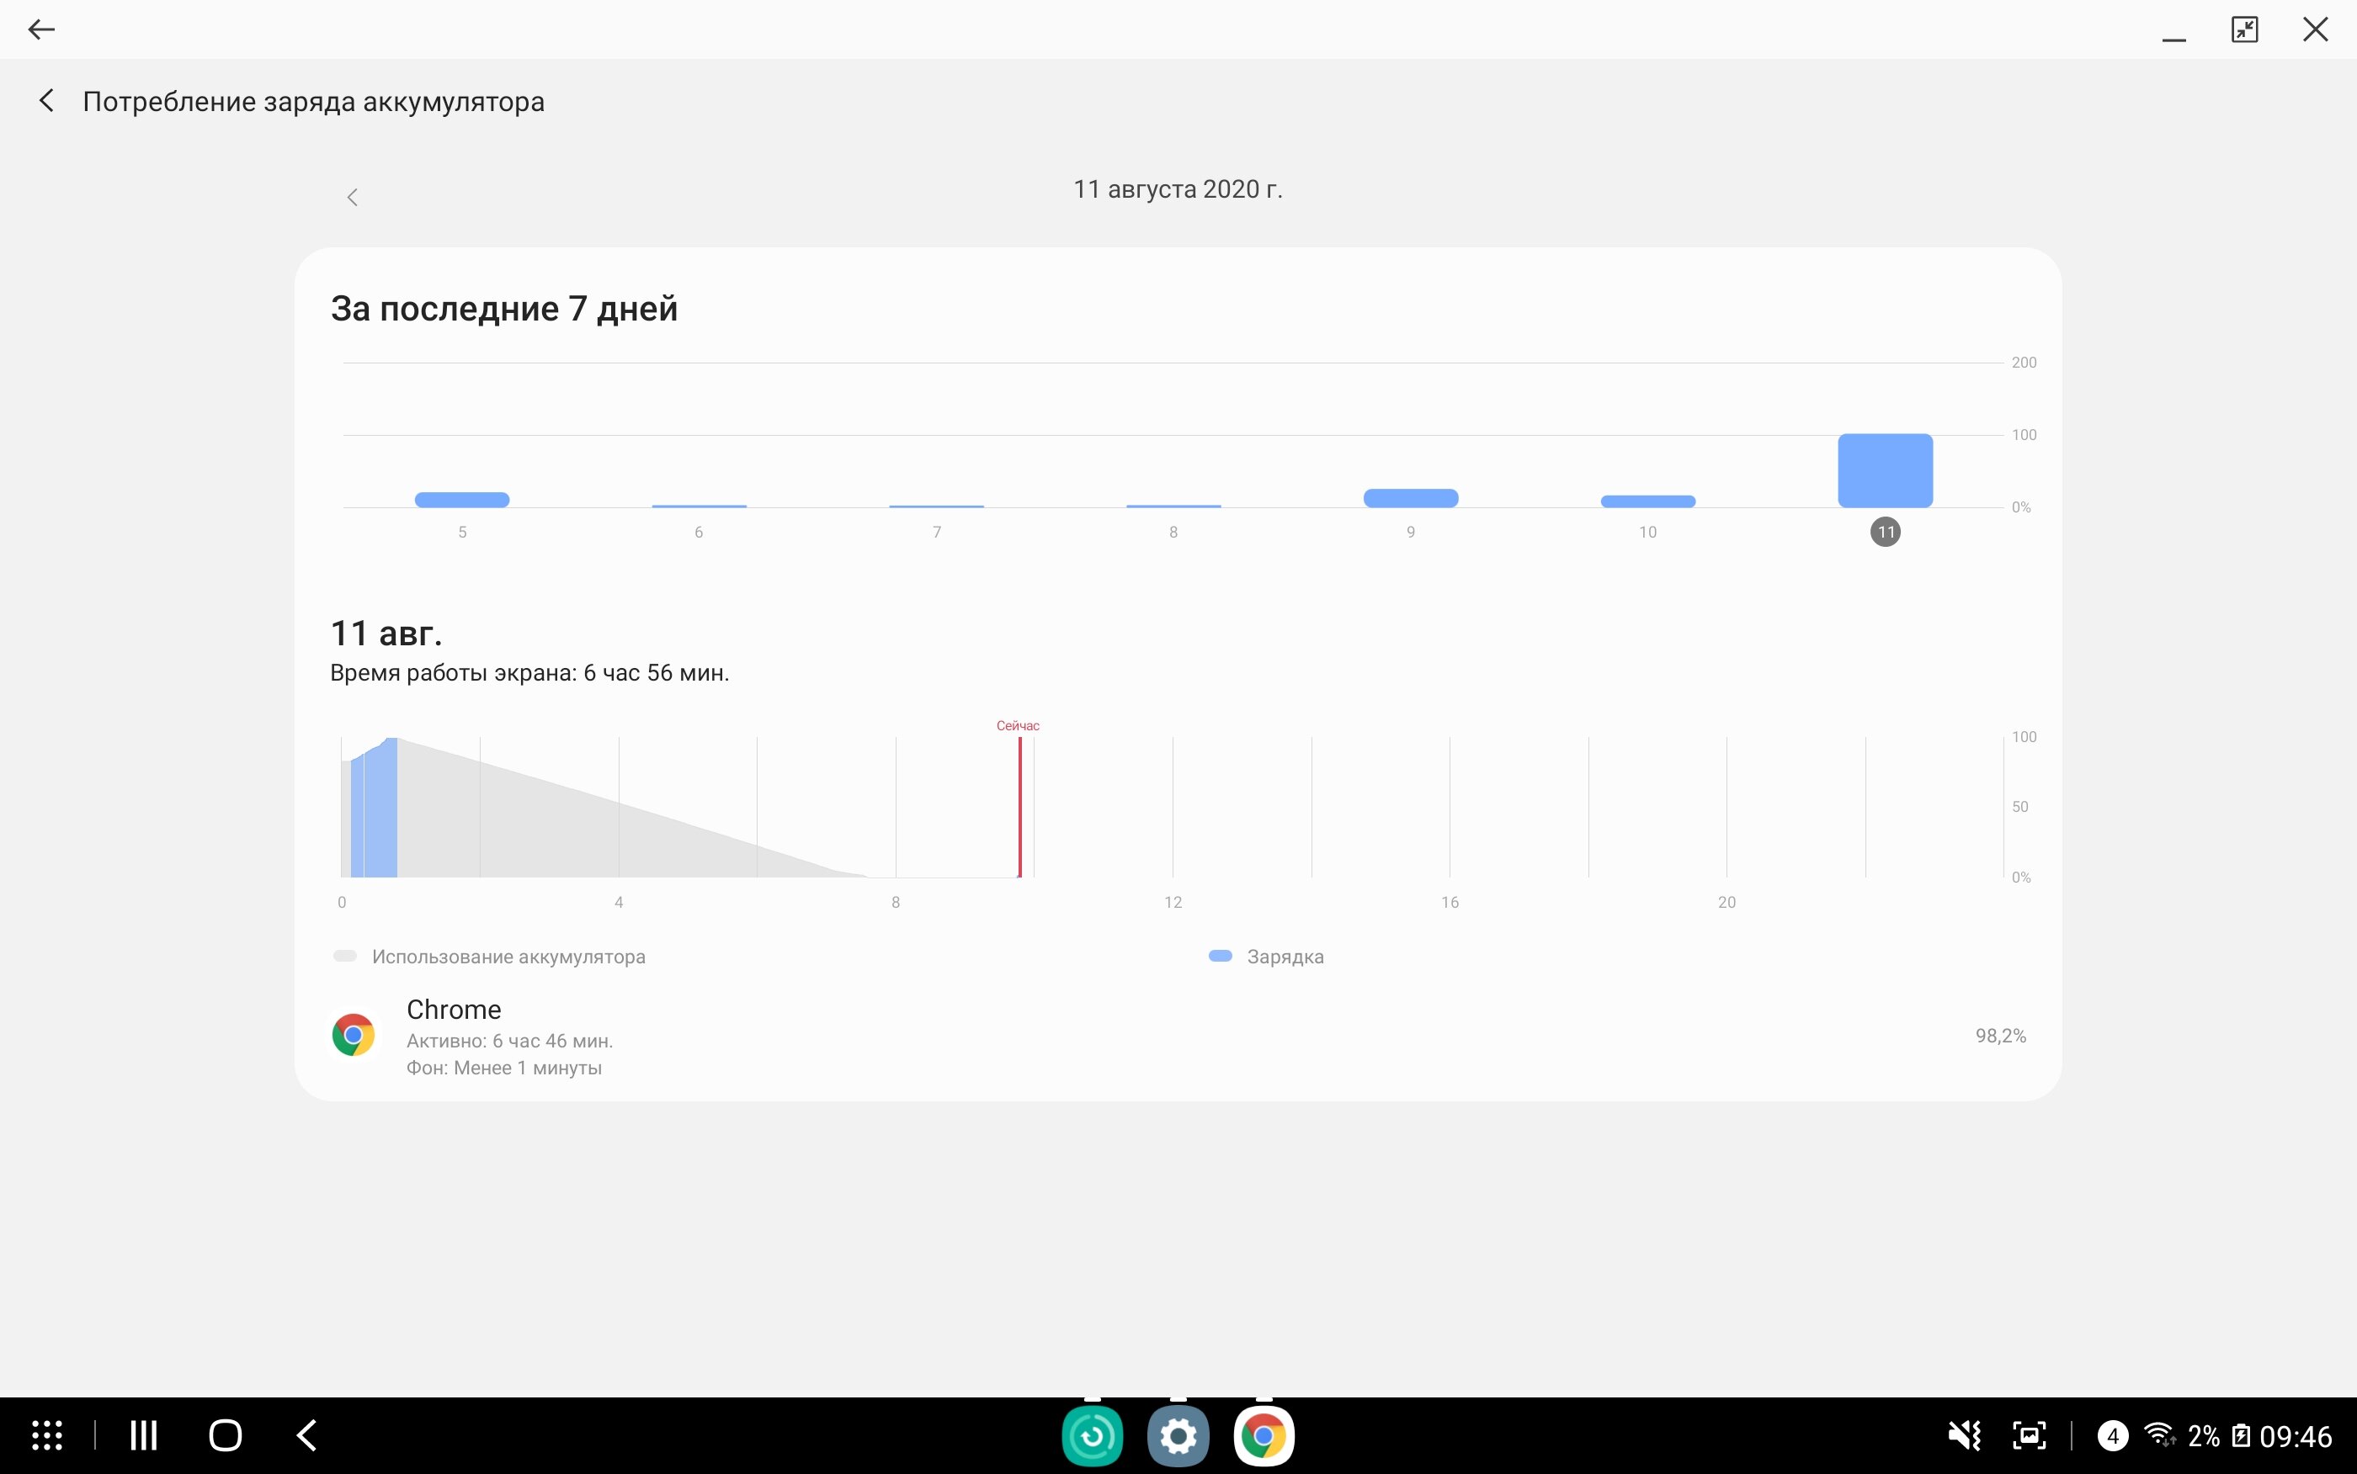The height and width of the screenshot is (1474, 2357).
Task: Go back using the window top-left arrow
Action: click(41, 29)
